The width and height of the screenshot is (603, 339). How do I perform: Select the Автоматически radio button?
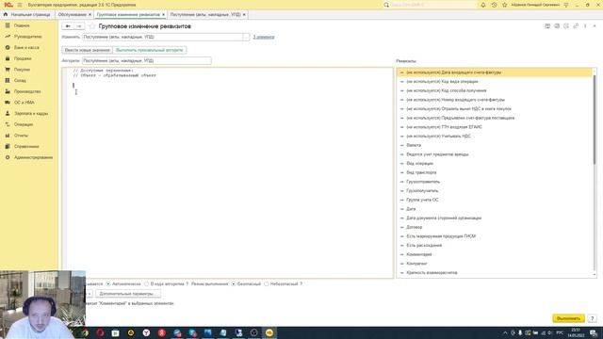(108, 284)
